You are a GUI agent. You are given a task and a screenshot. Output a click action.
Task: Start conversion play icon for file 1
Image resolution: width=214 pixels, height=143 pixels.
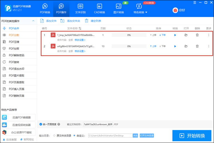pyautogui.click(x=175, y=35)
